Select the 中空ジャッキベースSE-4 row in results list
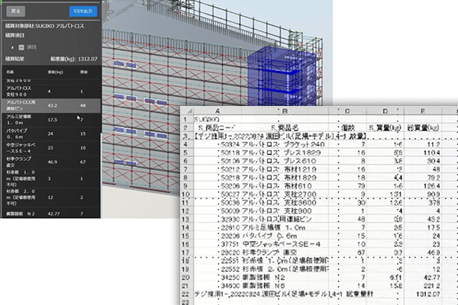The height and width of the screenshot is (305, 458). pyautogui.click(x=50, y=148)
